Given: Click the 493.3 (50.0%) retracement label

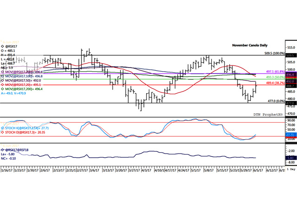Looking at the screenshot, I should tap(275, 77).
